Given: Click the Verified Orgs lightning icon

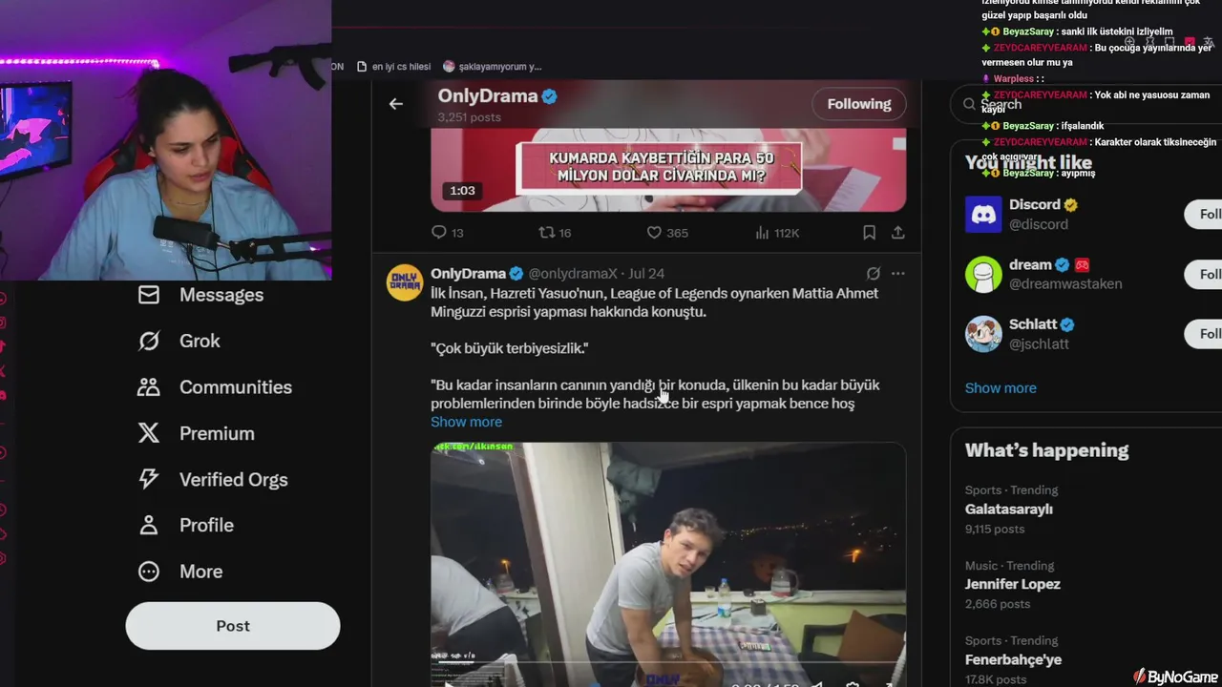Looking at the screenshot, I should (149, 479).
